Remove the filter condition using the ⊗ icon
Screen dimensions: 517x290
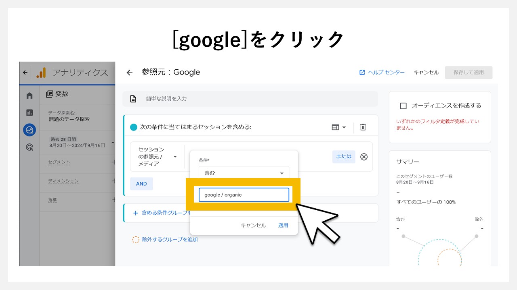(364, 157)
